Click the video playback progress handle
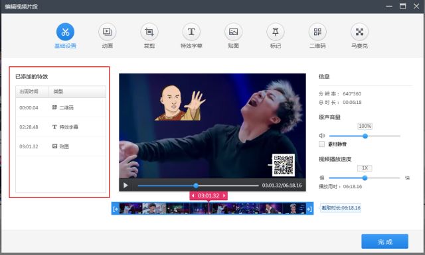This screenshot has width=425, height=255. pos(196,185)
